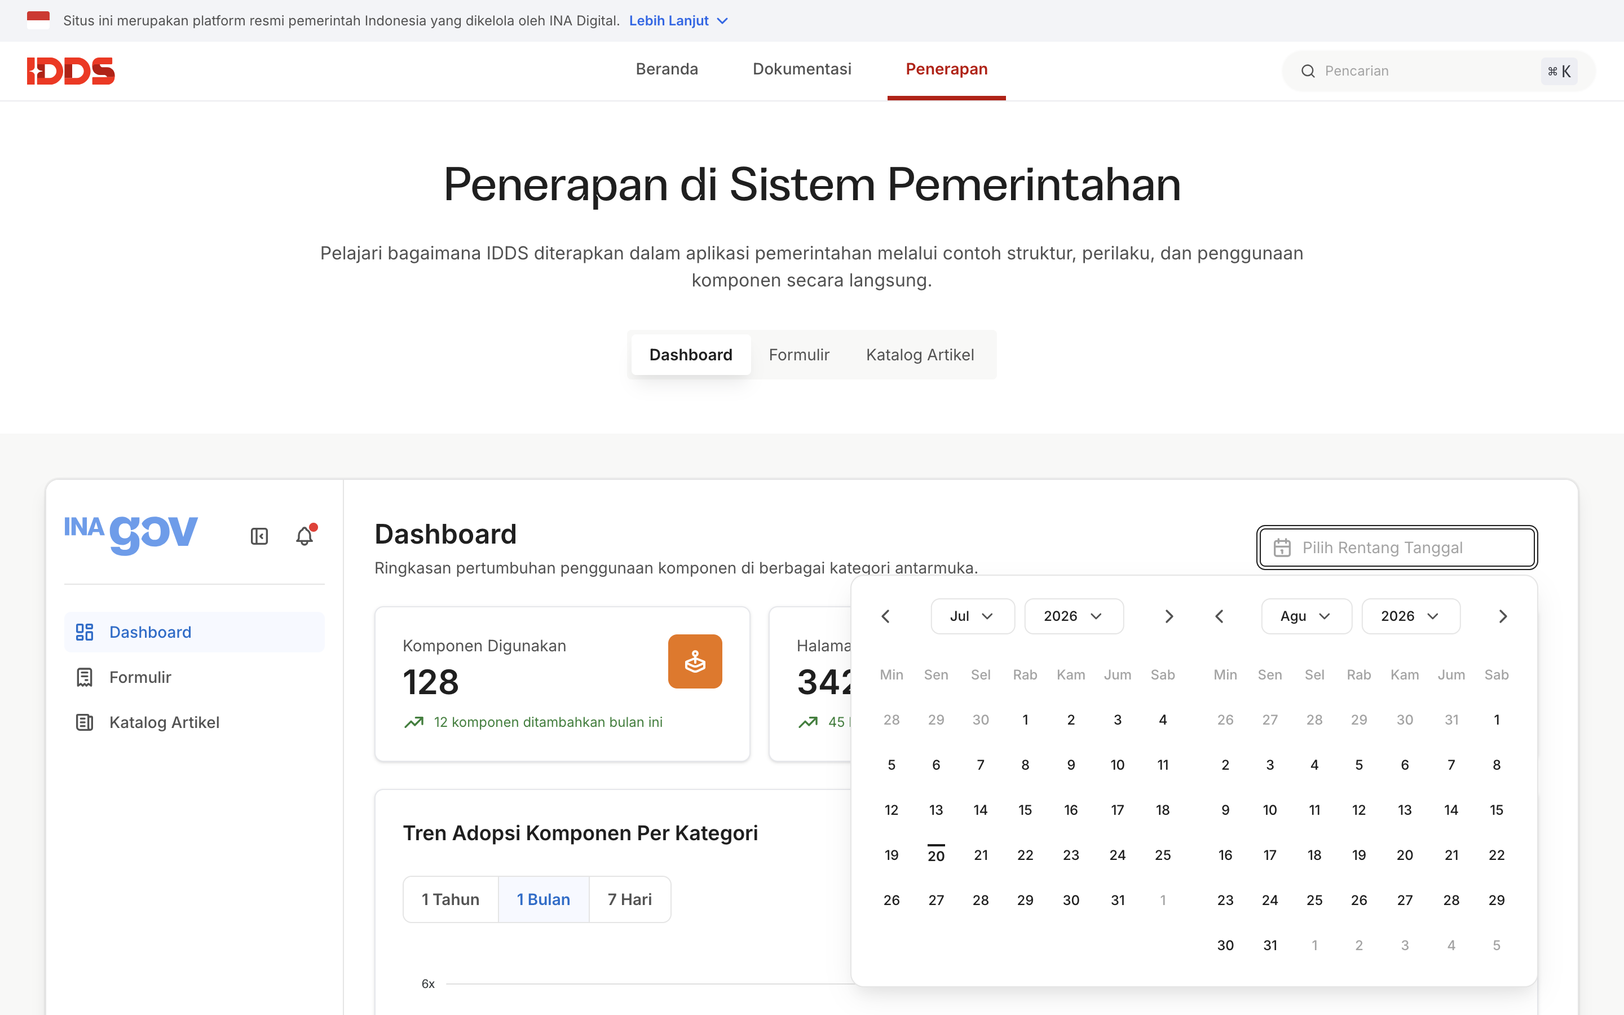Select July 15 in the calendar

pos(1025,810)
